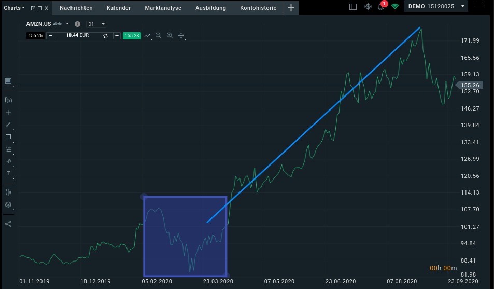This screenshot has width=494, height=289.
Task: Click the 23.06.2020 date axis label
Action: [341, 281]
